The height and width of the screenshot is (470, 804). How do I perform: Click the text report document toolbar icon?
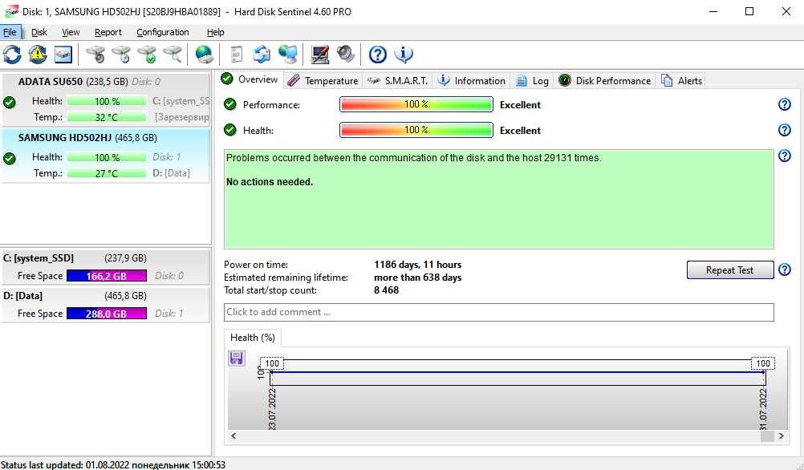pyautogui.click(x=237, y=55)
